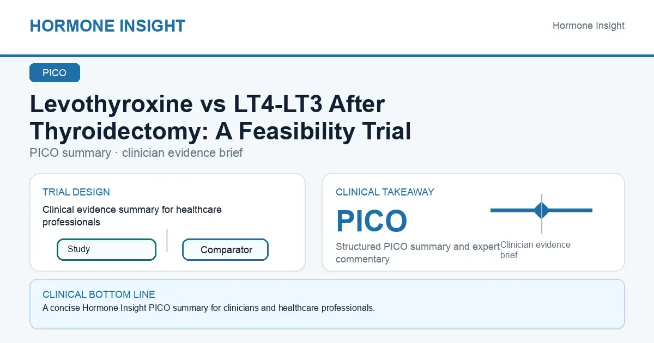
Task: Click the Structured PICO summary description text
Action: (417, 253)
